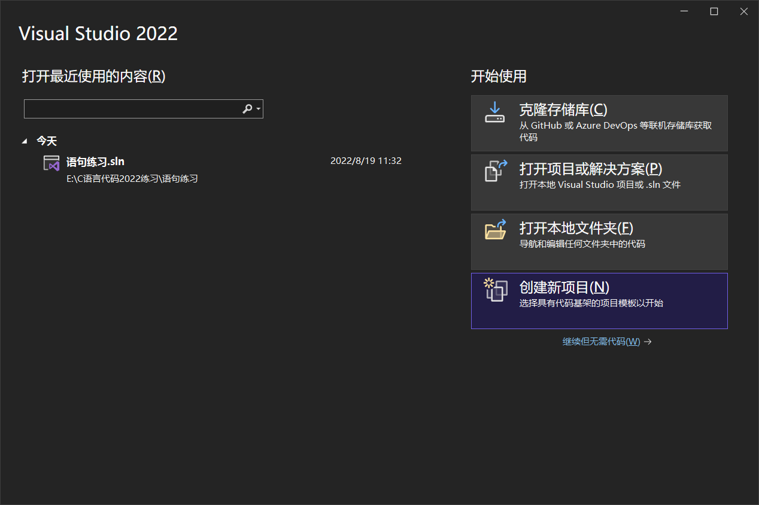Click the magnifier search icon in recent box
Screen dimensions: 759x505
click(x=247, y=109)
